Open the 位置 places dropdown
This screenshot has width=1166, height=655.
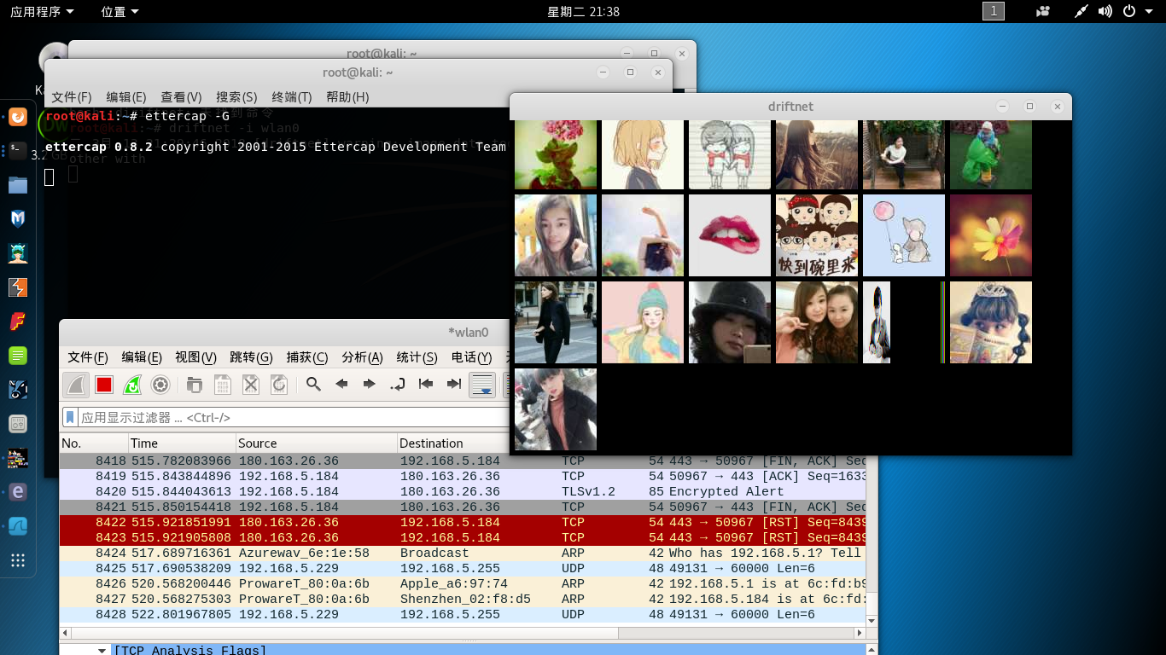(120, 11)
